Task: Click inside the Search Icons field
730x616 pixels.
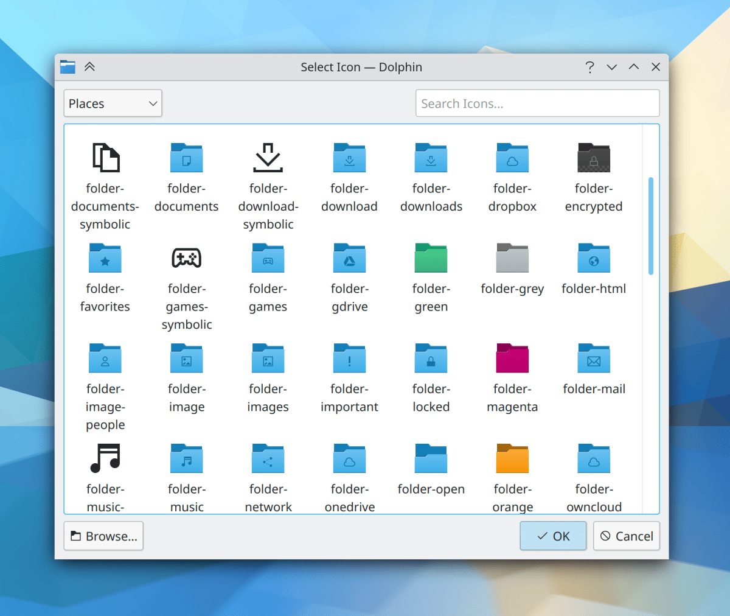Action: pos(537,103)
